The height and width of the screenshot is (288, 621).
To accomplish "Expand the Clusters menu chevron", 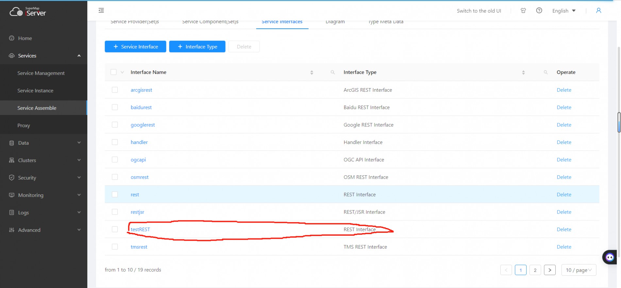I will click(79, 160).
